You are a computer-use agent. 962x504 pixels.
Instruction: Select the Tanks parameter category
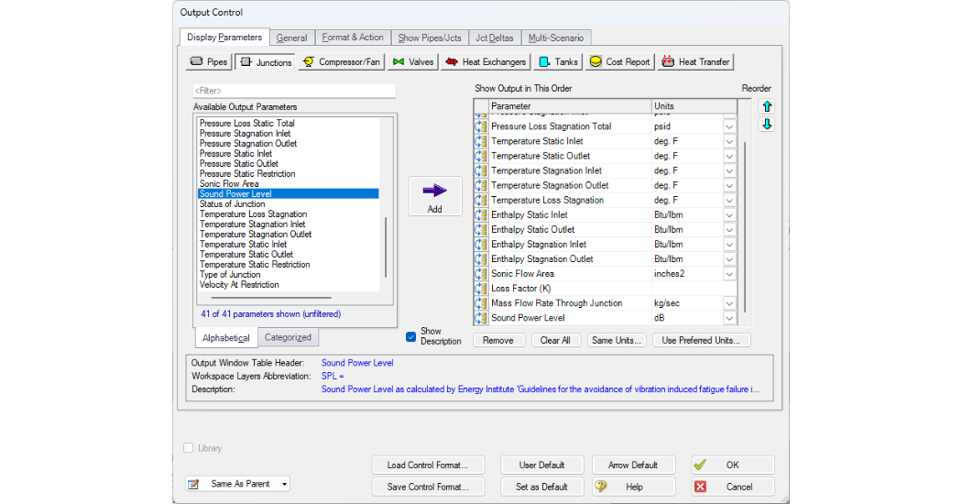pyautogui.click(x=558, y=62)
